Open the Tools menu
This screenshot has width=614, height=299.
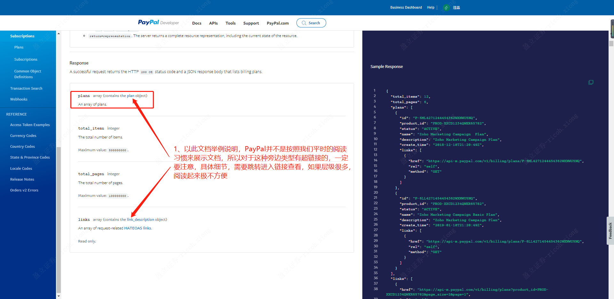(230, 23)
